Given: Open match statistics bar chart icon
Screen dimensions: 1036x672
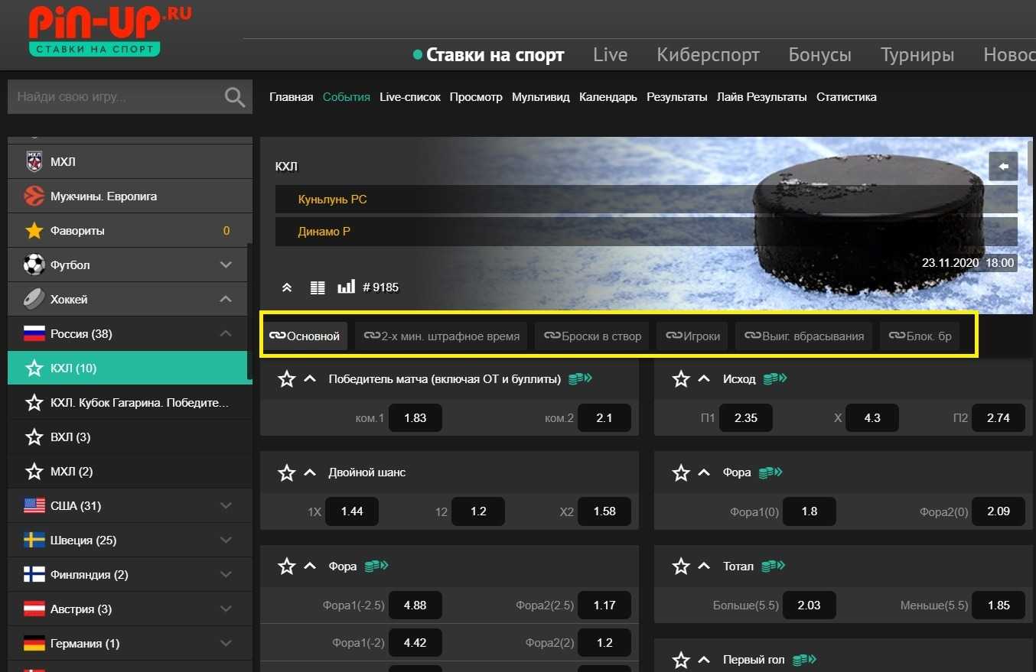Looking at the screenshot, I should pyautogui.click(x=346, y=287).
